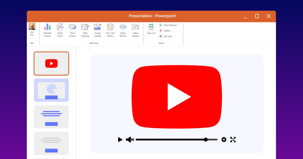Add a Video Upload activity

point(136,30)
